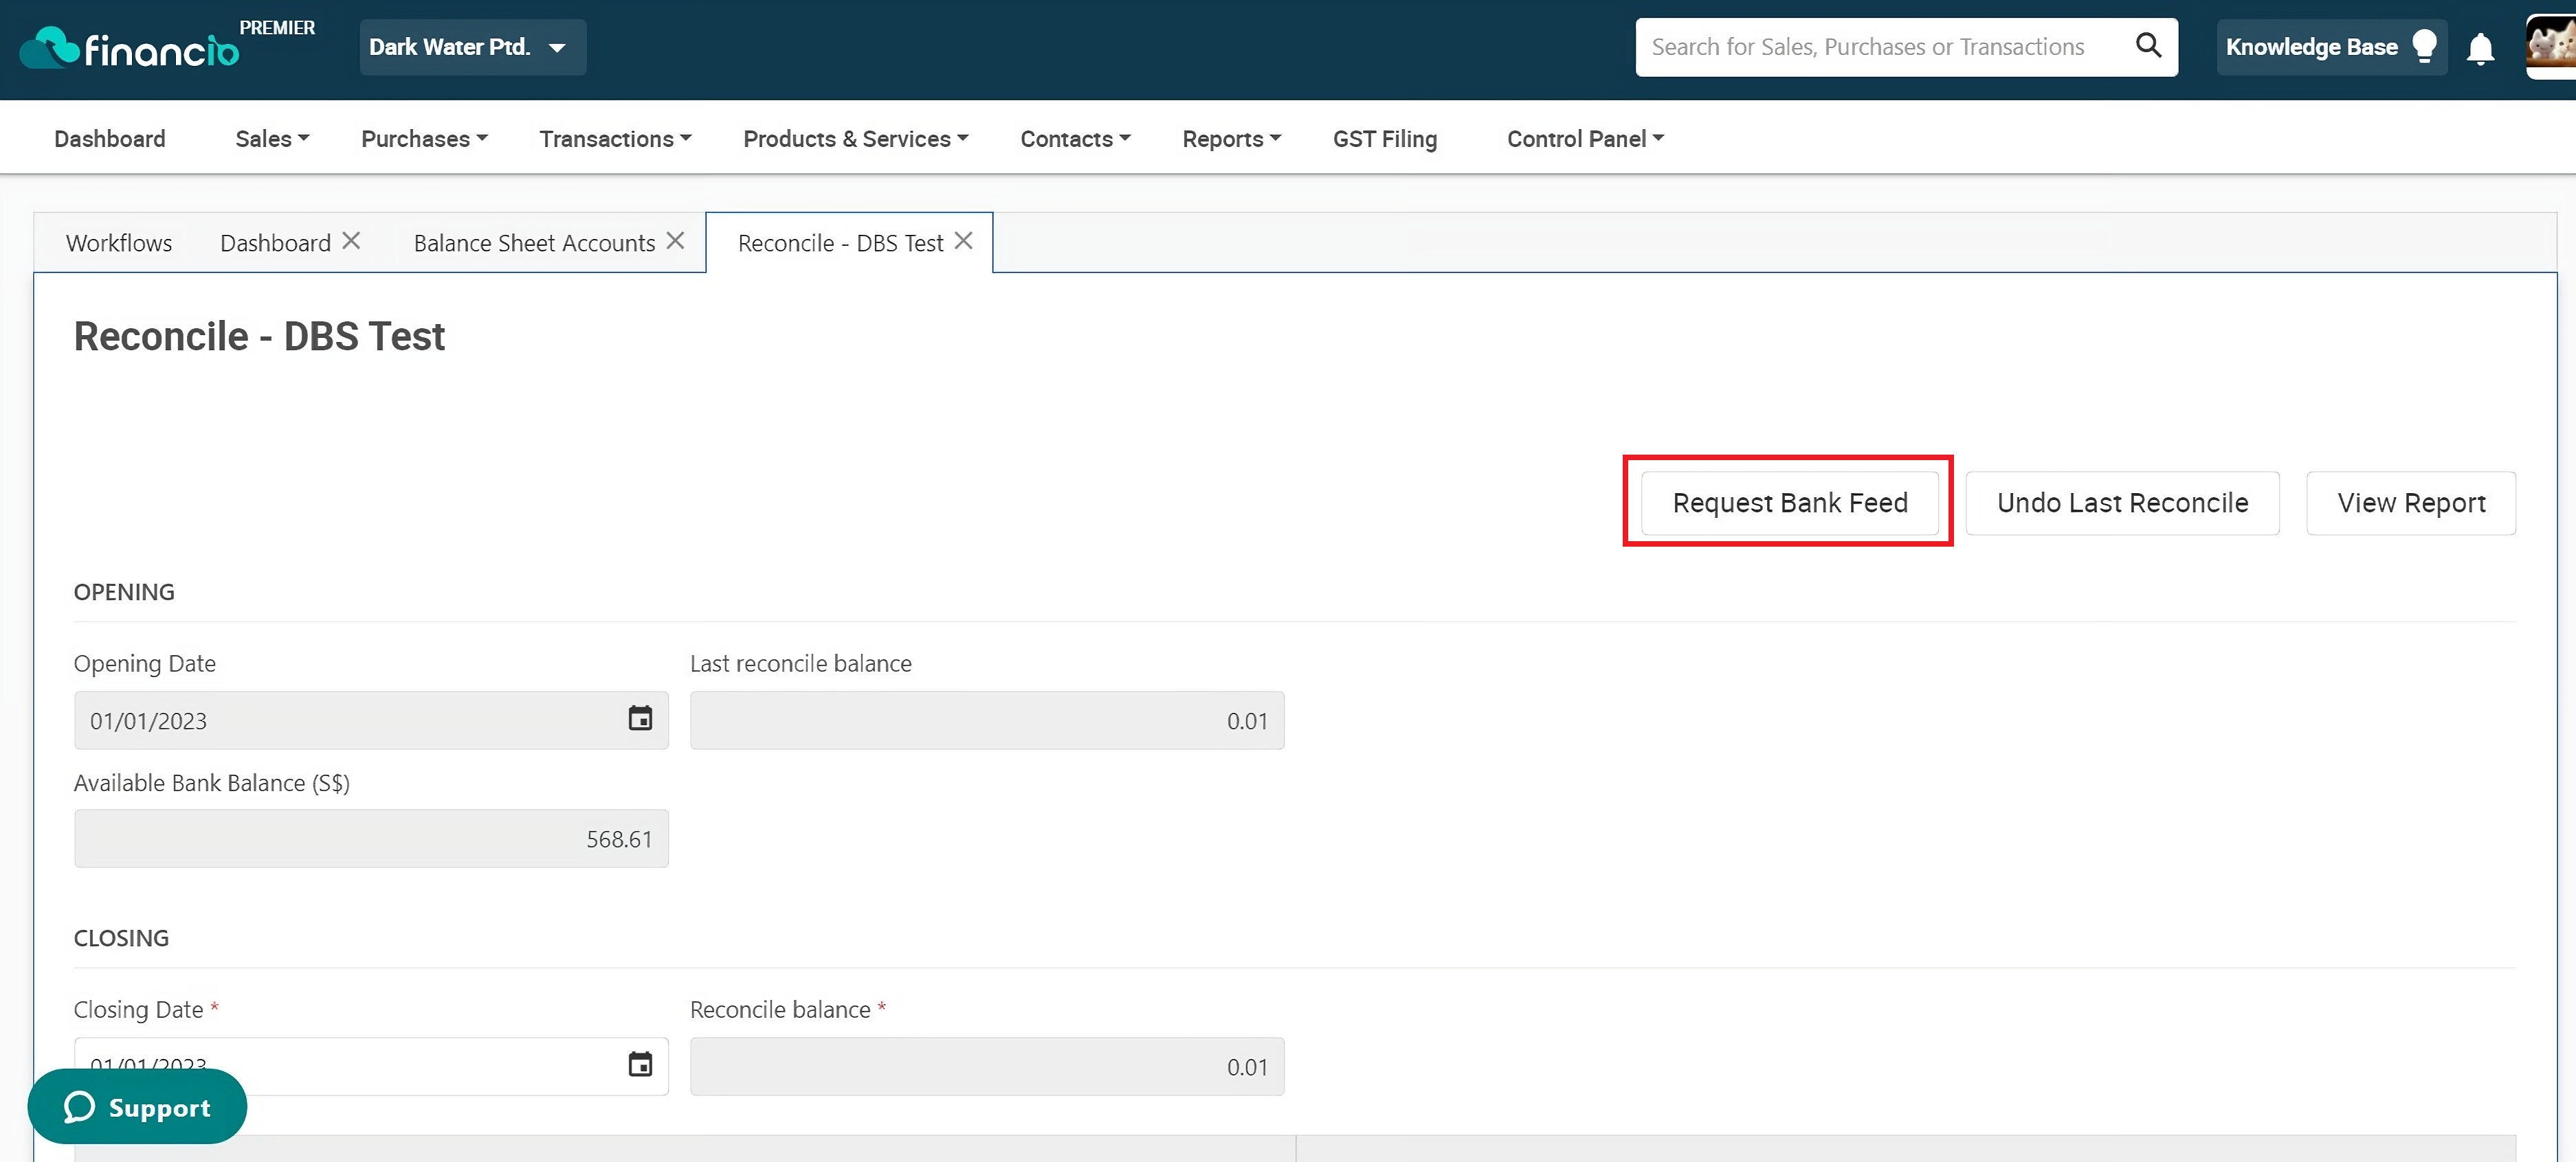
Task: Expand the Control Panel menu
Action: coord(1585,139)
